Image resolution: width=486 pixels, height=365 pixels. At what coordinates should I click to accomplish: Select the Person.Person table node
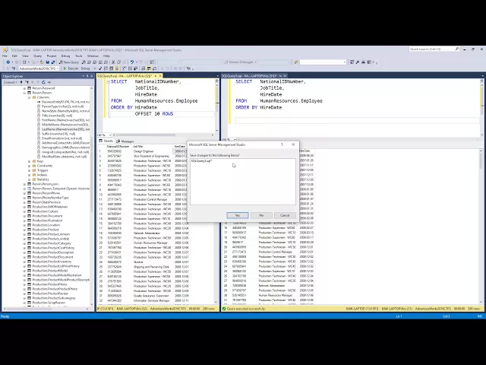(x=42, y=93)
